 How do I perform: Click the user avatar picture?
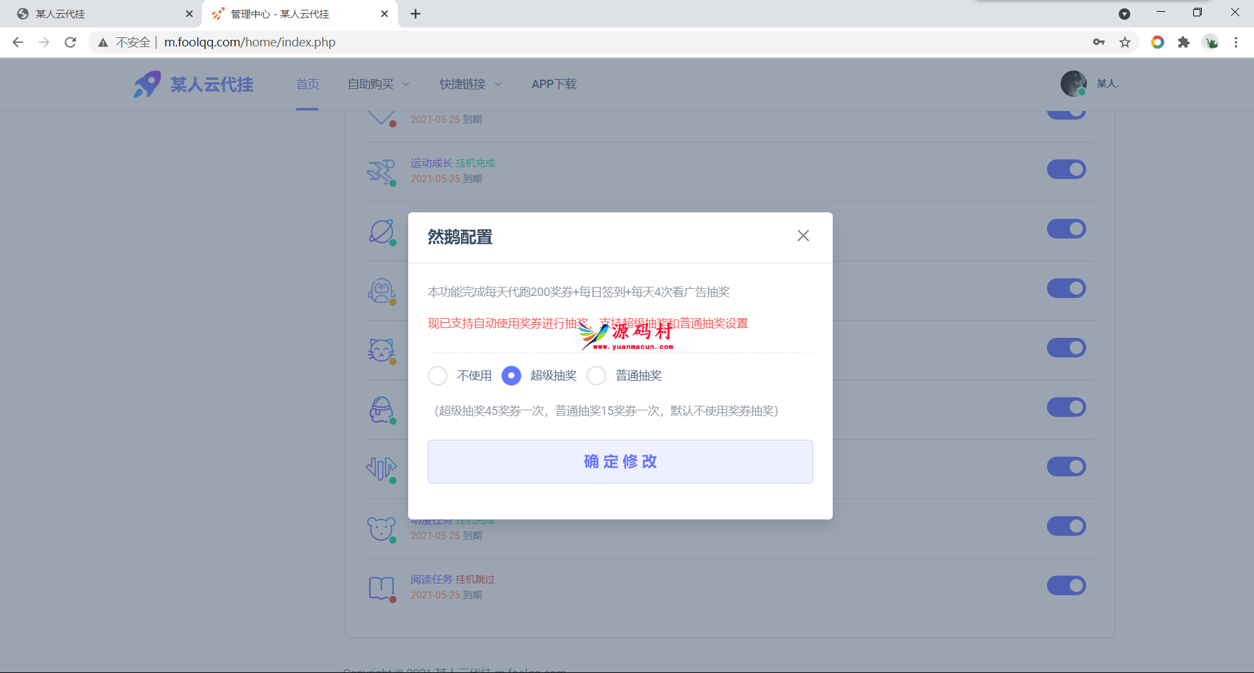(x=1073, y=84)
